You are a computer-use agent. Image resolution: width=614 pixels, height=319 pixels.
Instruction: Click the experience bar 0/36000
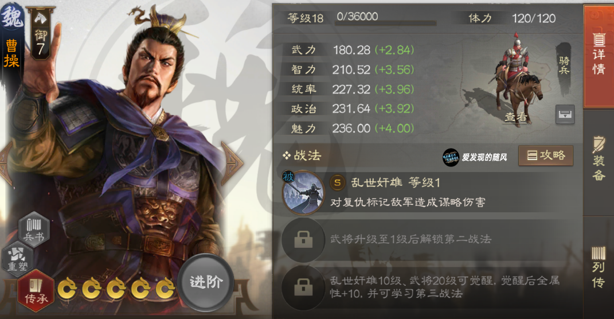[385, 18]
